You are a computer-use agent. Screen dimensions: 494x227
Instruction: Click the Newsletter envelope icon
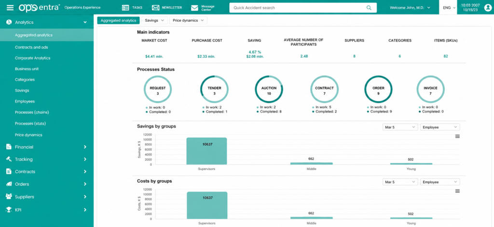pyautogui.click(x=155, y=8)
